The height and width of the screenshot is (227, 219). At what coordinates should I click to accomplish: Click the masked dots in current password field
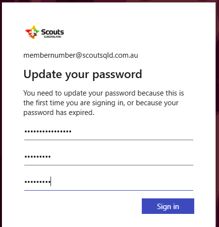coord(48,131)
